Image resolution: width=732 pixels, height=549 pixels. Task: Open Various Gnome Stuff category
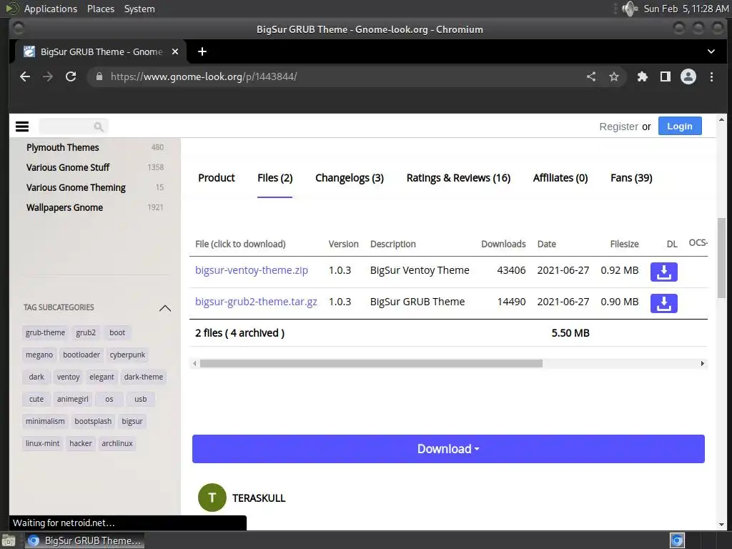point(68,167)
